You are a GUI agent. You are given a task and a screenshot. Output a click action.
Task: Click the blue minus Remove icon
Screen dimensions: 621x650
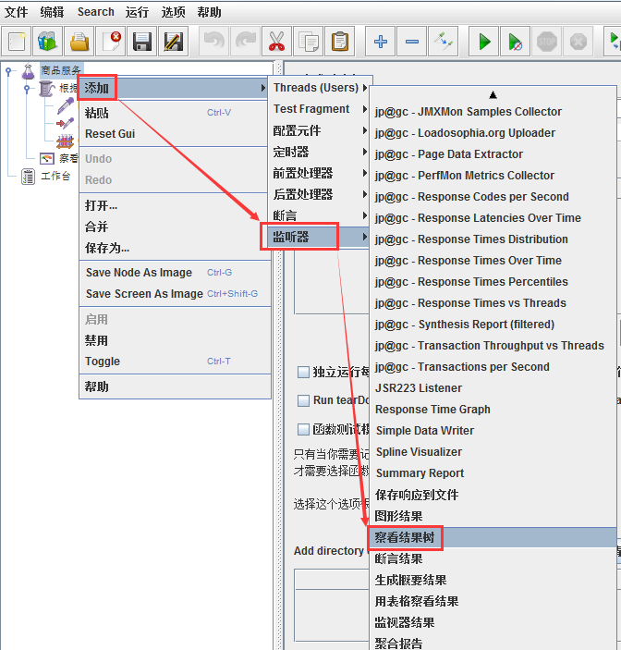412,42
